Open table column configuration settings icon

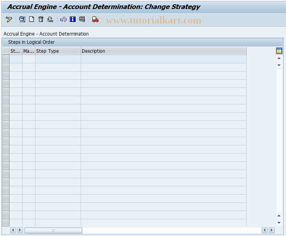pos(279,51)
